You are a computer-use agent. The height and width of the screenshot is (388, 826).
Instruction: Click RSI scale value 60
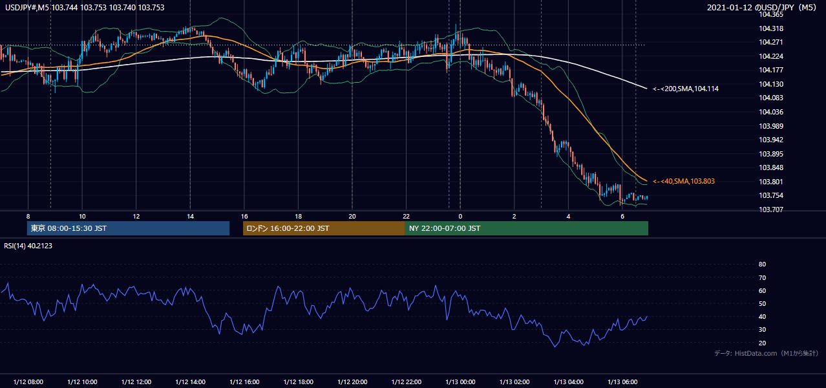763,290
